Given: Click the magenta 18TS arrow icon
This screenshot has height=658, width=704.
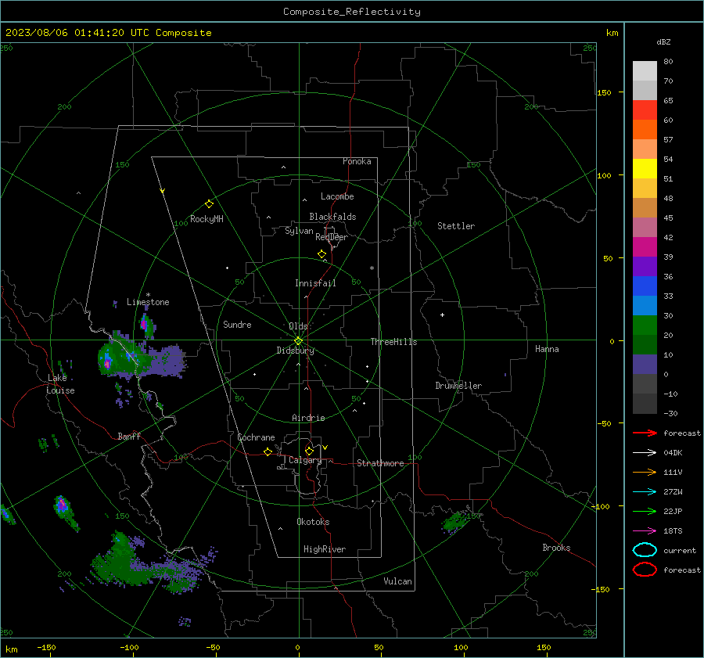Looking at the screenshot, I should pos(645,531).
